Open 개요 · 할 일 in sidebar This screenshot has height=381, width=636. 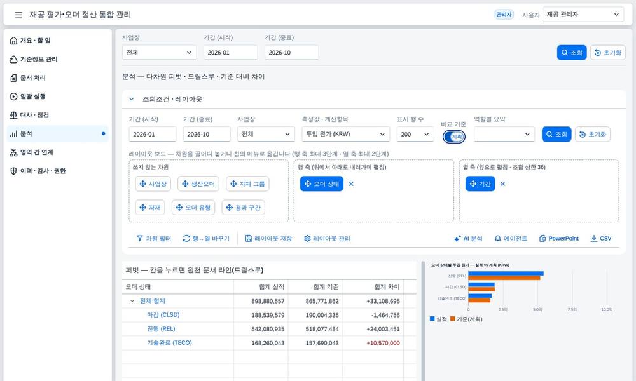(x=58, y=41)
